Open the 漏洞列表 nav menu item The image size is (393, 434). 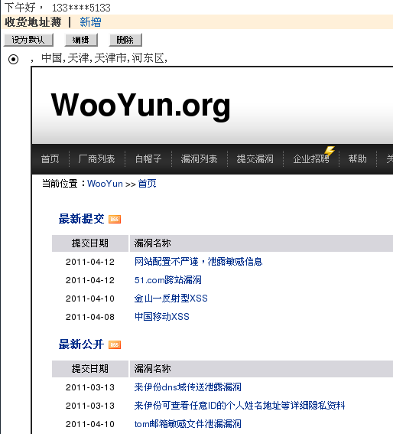click(x=199, y=159)
